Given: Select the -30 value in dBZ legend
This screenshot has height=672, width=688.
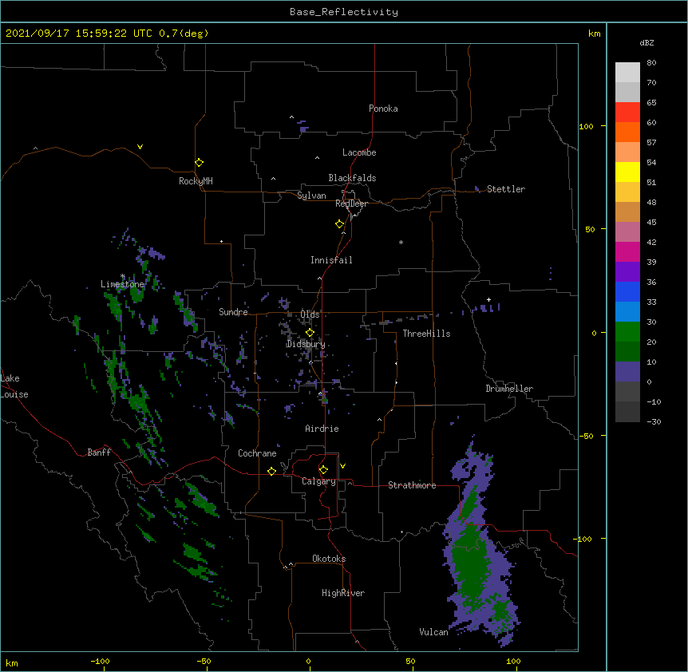Looking at the screenshot, I should coord(654,421).
